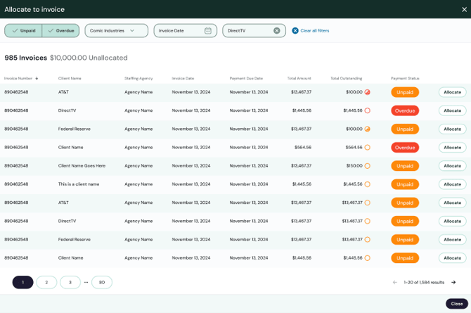Click orange status circle in Federal Reserve $100.00 row
The width and height of the screenshot is (471, 313).
(368, 129)
